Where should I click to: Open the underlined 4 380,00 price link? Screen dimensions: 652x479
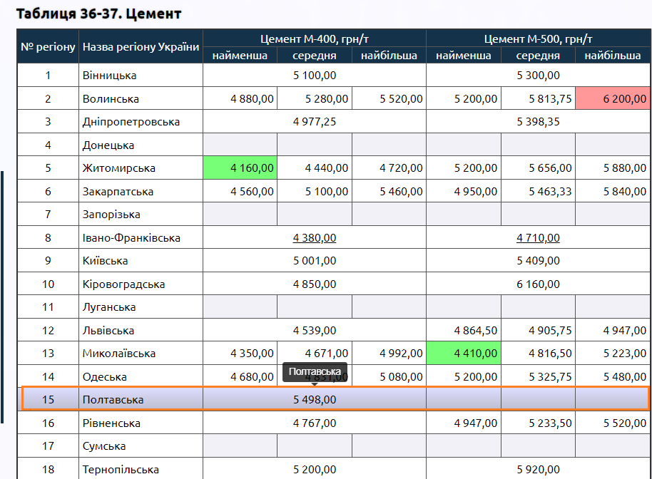[315, 238]
